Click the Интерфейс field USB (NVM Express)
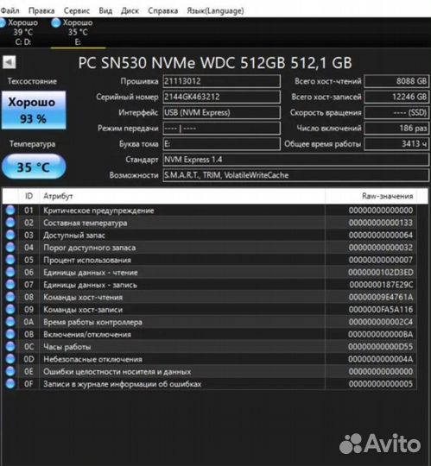The image size is (431, 466). 222,113
